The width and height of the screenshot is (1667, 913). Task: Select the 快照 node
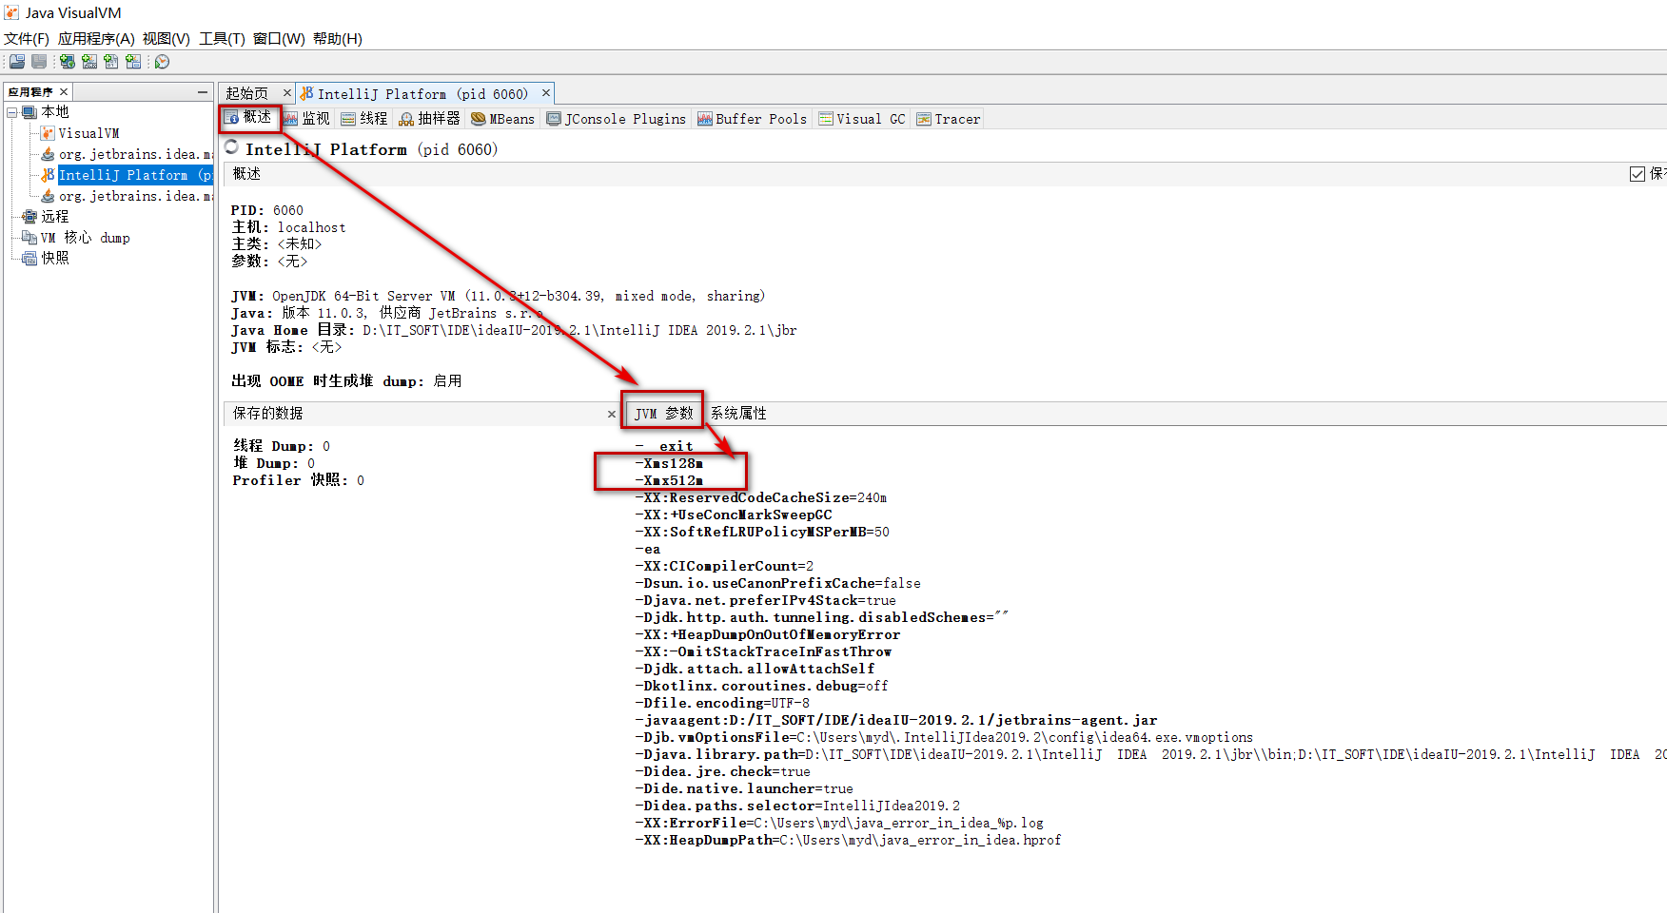[55, 259]
